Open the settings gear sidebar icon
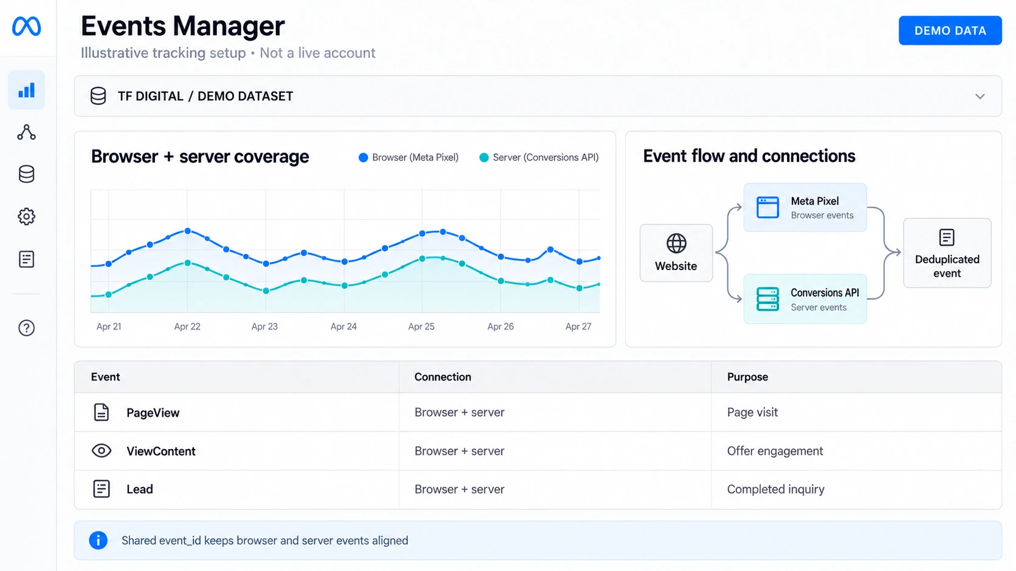The height and width of the screenshot is (571, 1016). click(x=27, y=217)
